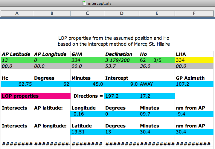Select the Longitude result cell -0.16

[87, 114]
